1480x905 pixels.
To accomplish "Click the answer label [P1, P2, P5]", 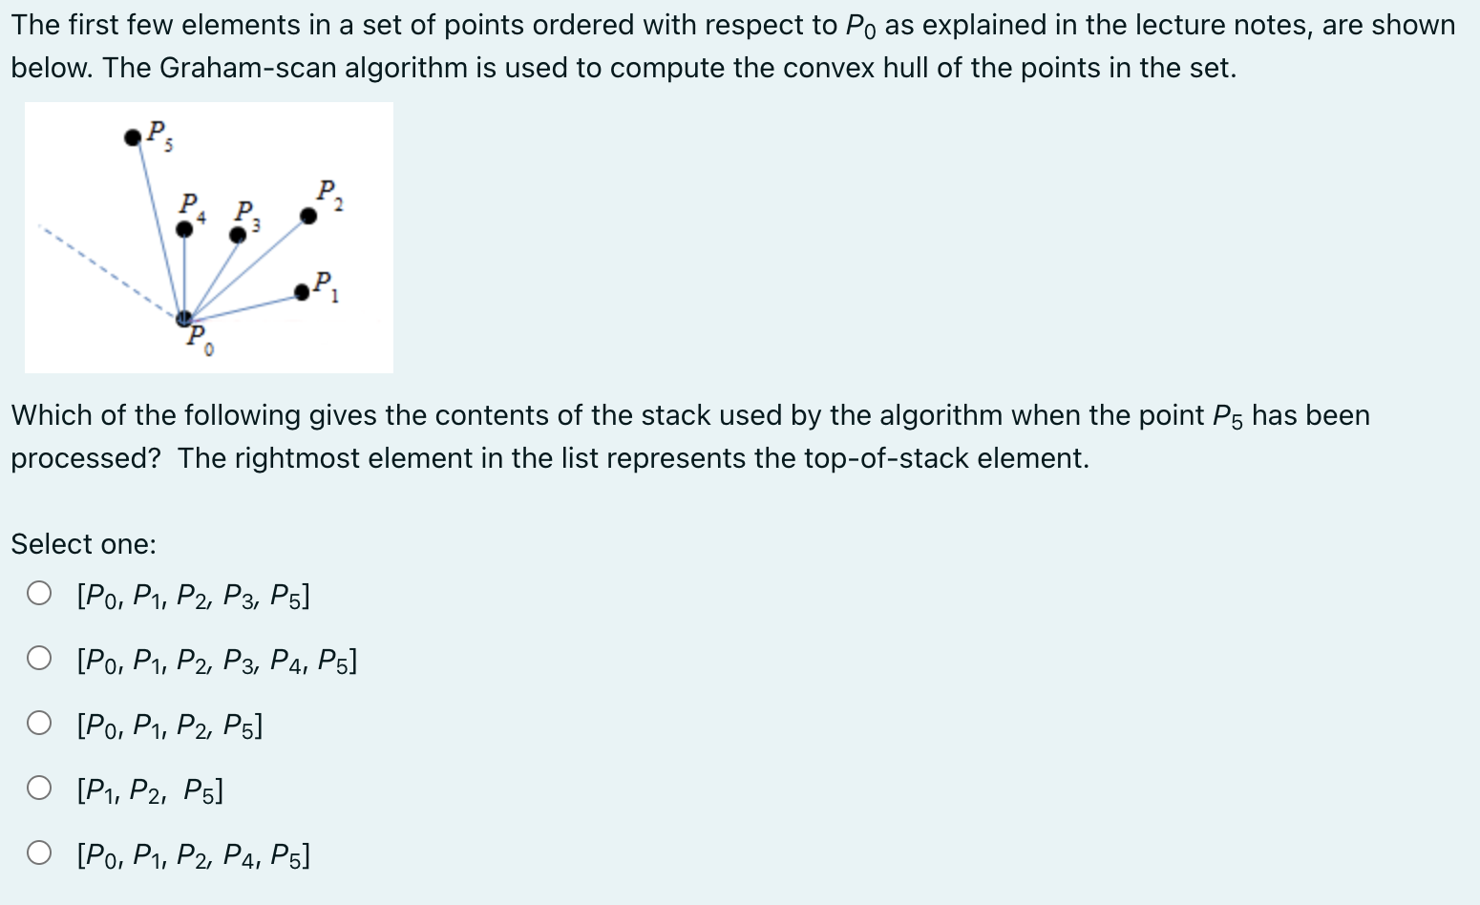I will [x=148, y=789].
